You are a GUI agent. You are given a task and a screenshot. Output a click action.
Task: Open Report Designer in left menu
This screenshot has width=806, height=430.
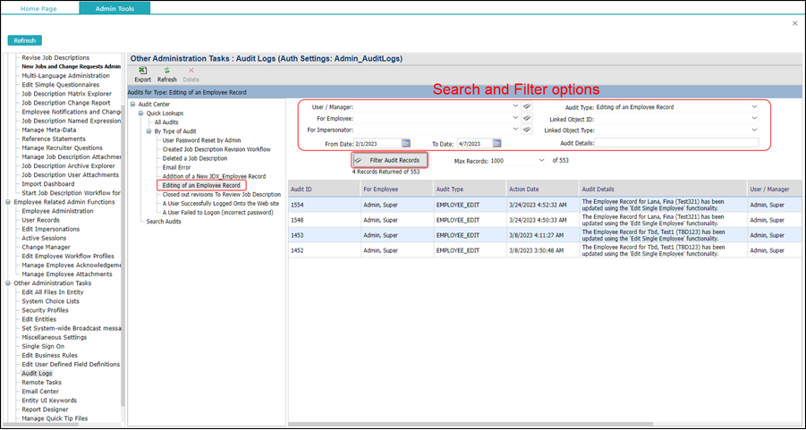pyautogui.click(x=45, y=409)
